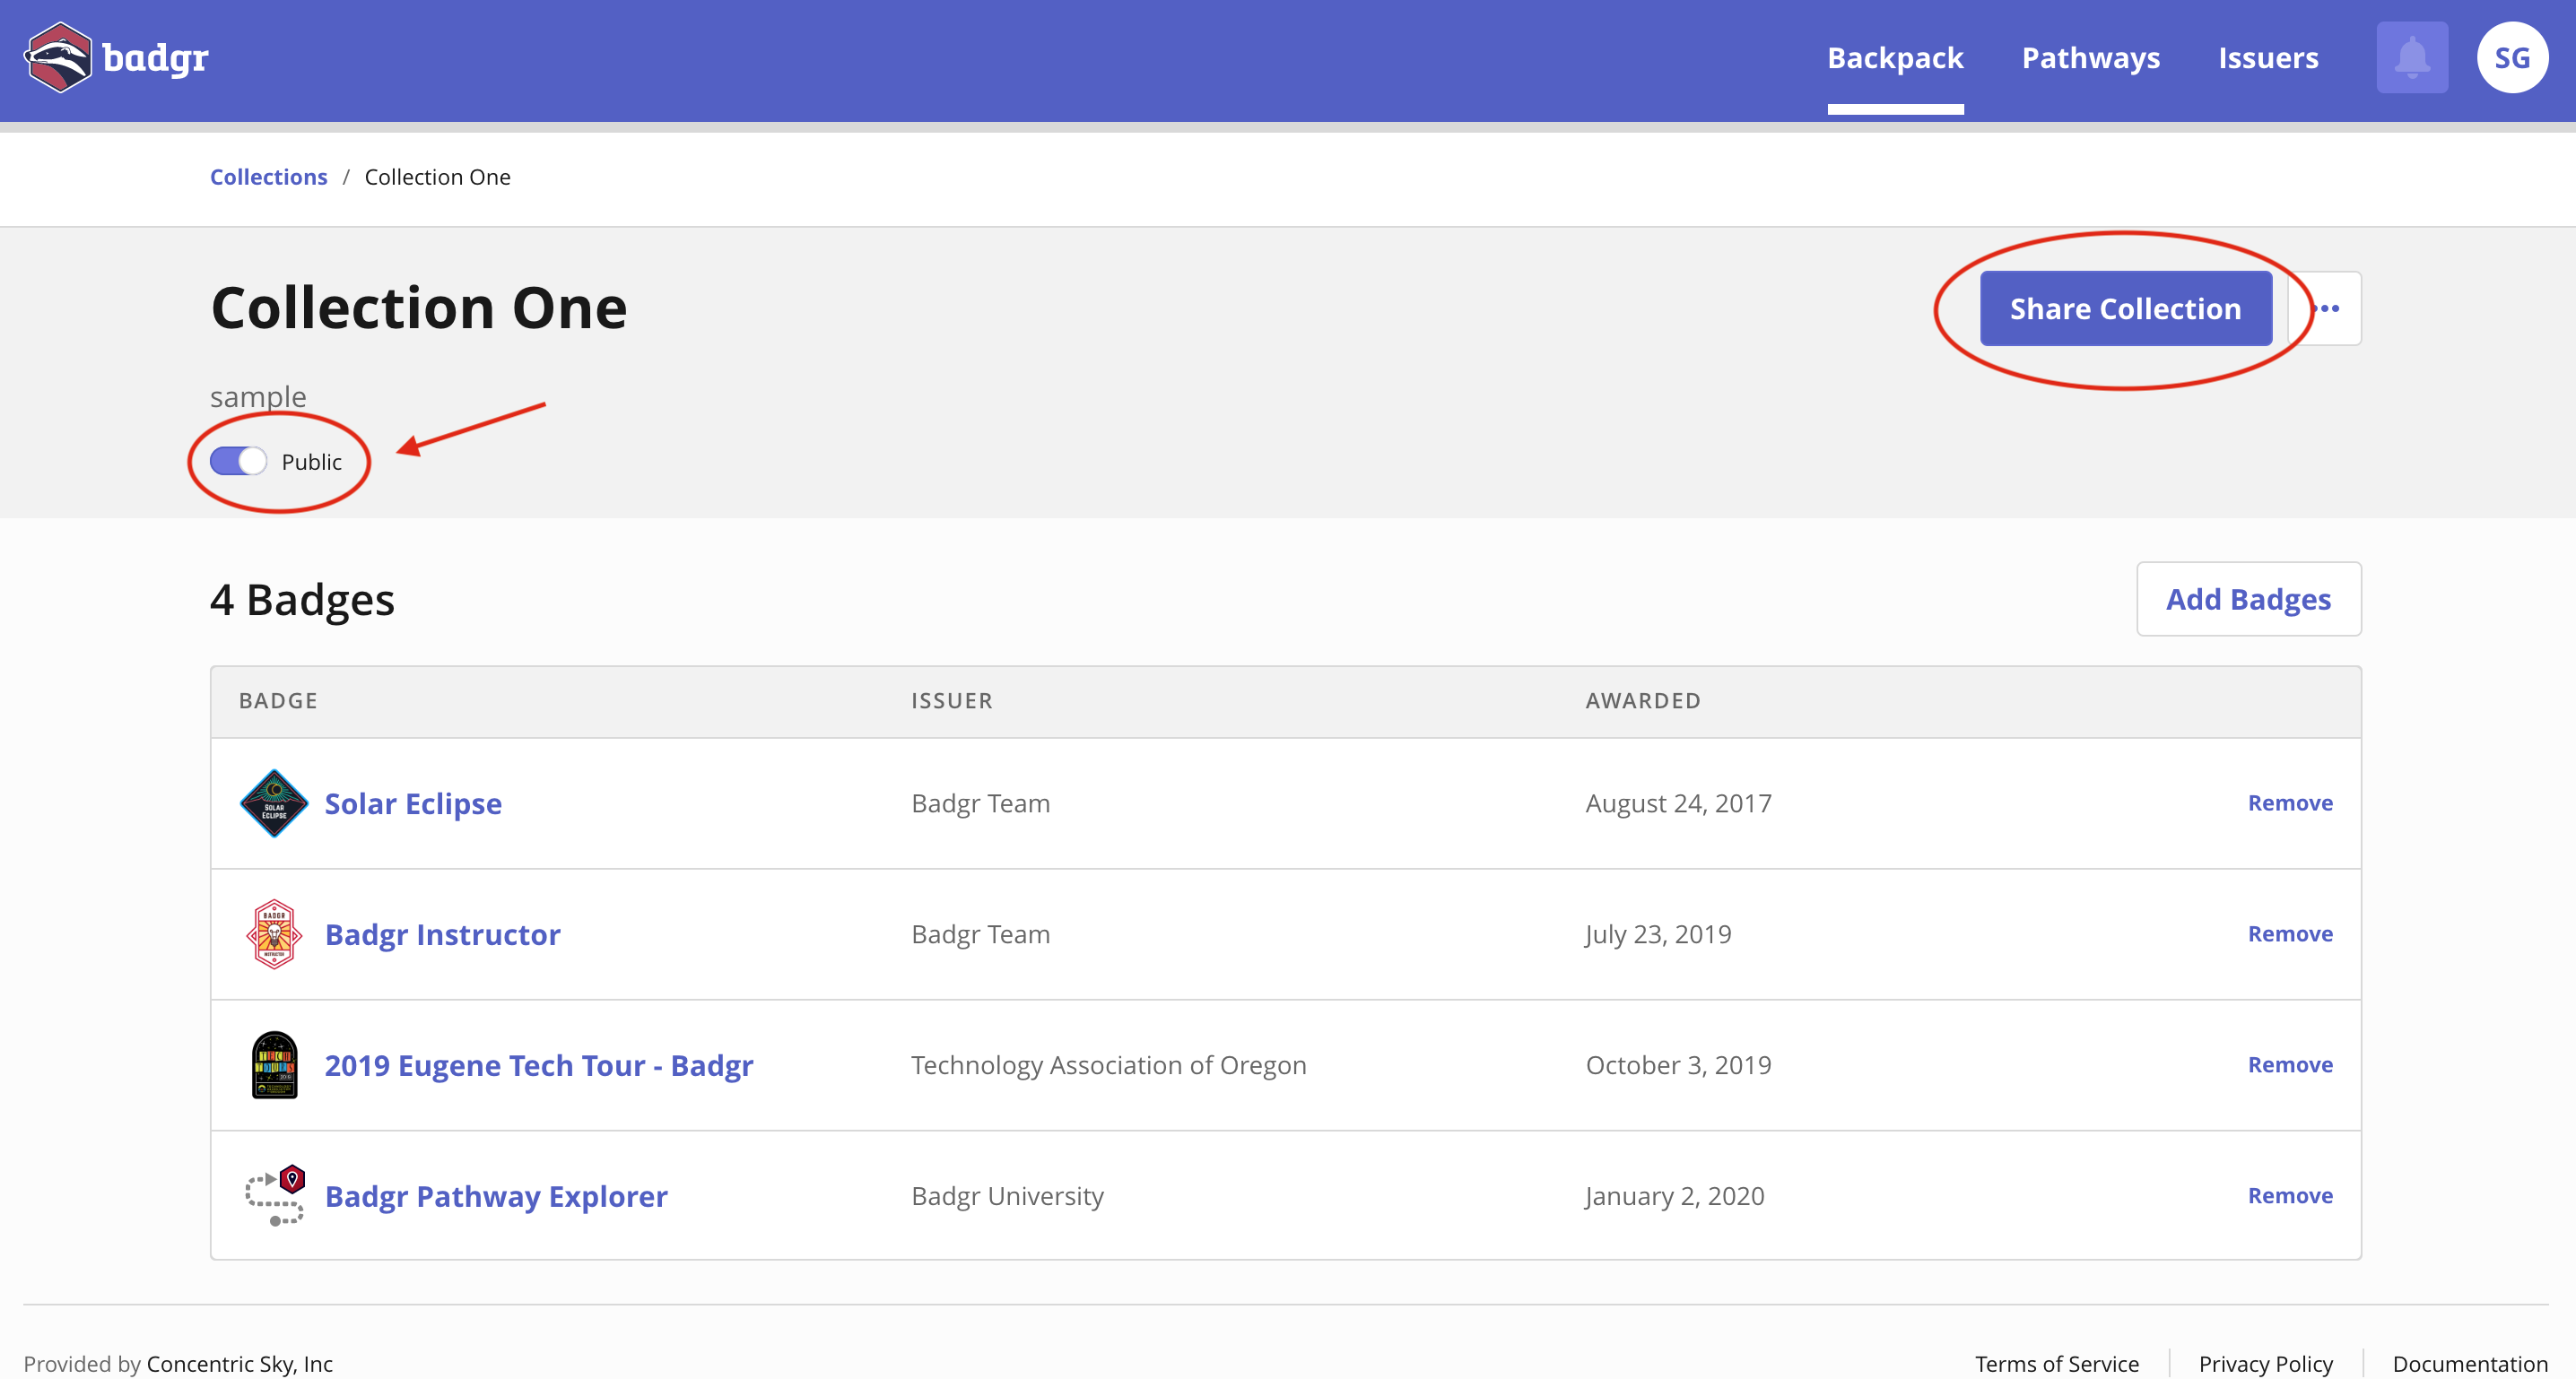
Task: Open the SG user avatar menu
Action: point(2511,58)
